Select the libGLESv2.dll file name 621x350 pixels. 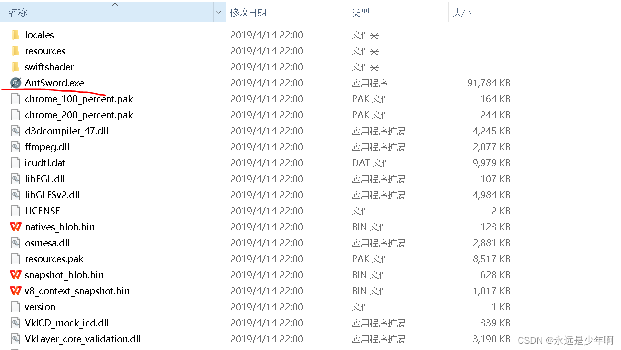click(x=52, y=195)
